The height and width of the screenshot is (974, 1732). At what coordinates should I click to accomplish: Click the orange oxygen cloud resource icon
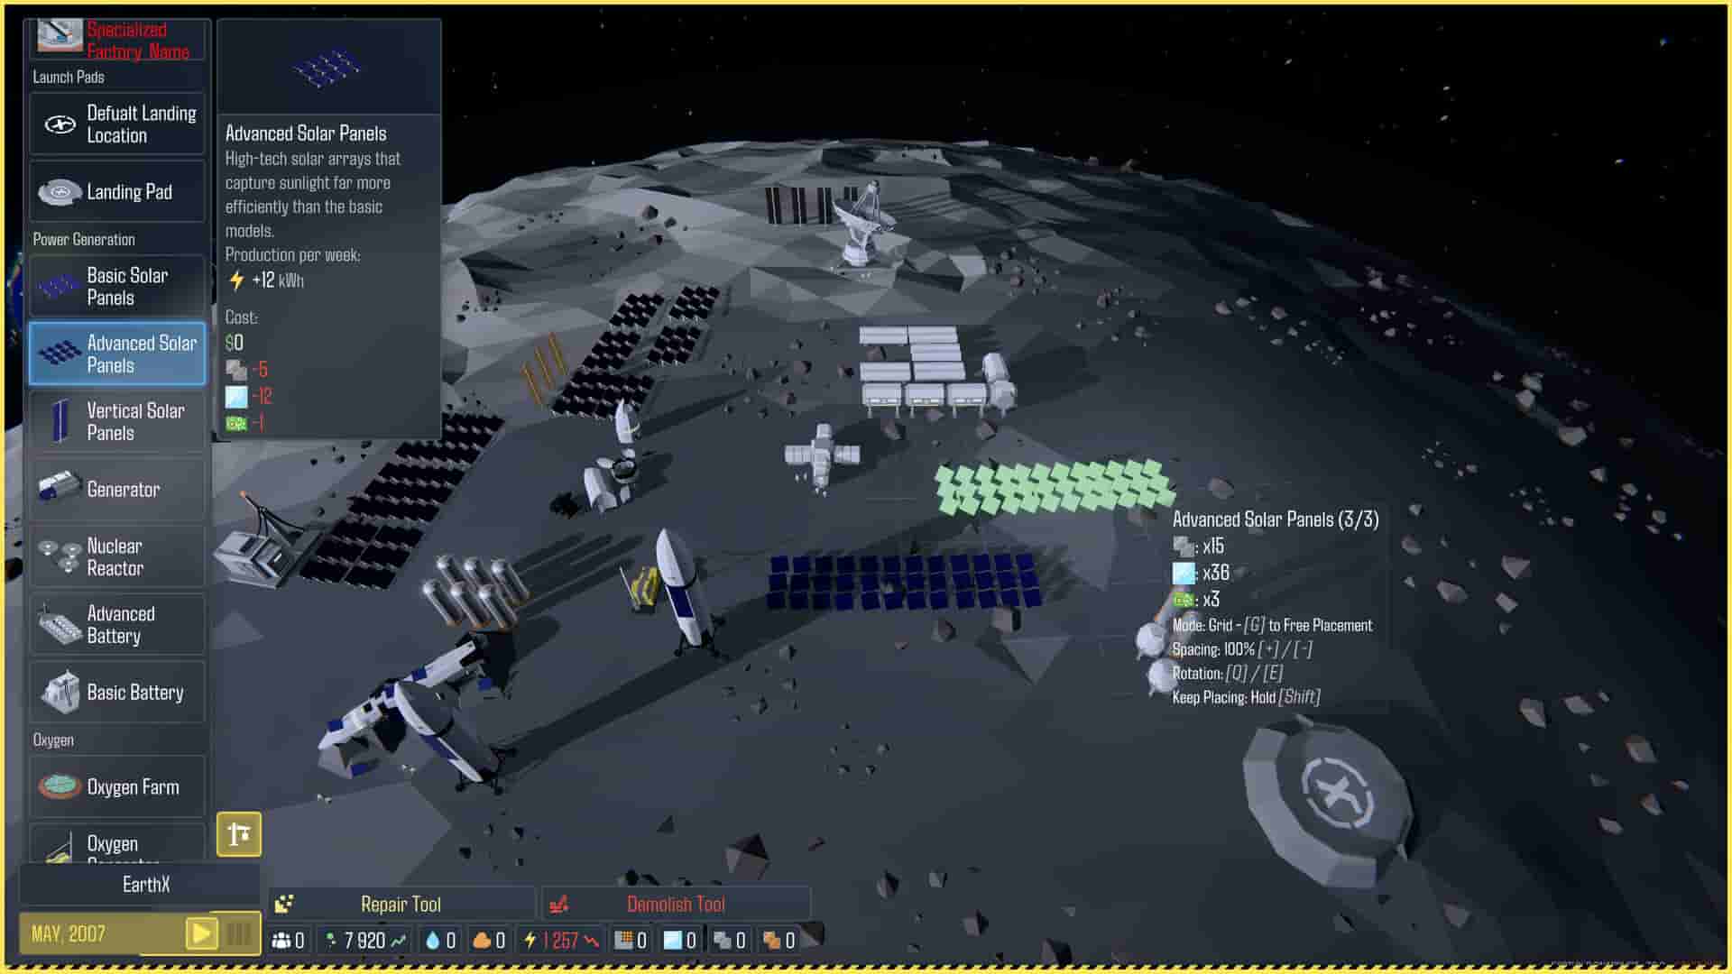(482, 941)
